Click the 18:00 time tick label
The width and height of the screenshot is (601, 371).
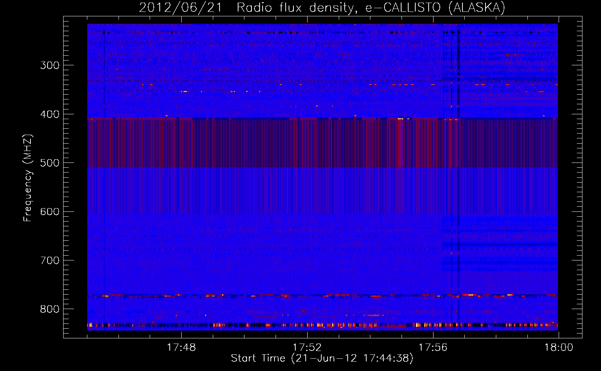pyautogui.click(x=559, y=348)
